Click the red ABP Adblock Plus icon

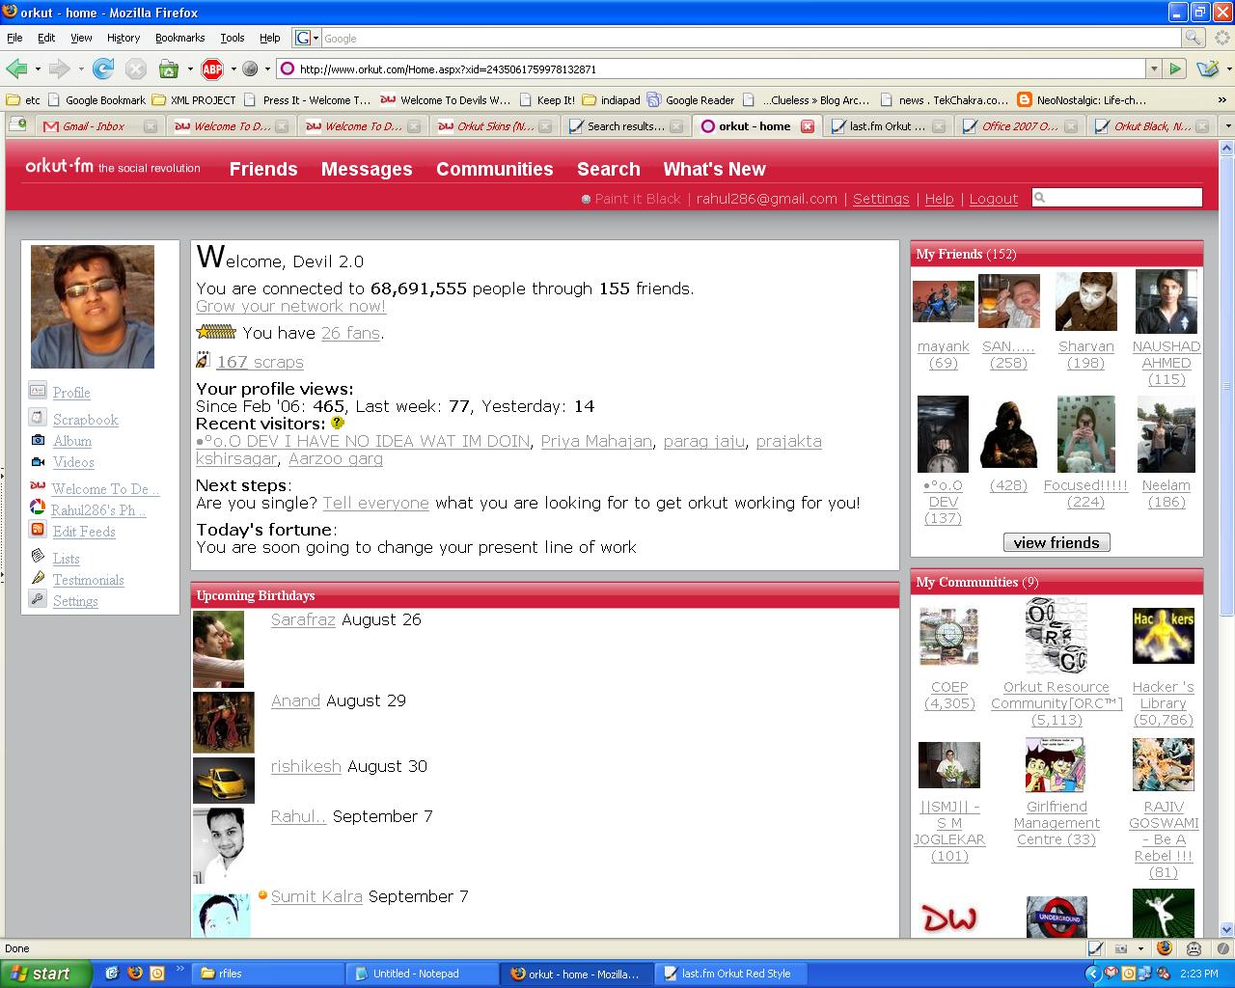coord(212,69)
